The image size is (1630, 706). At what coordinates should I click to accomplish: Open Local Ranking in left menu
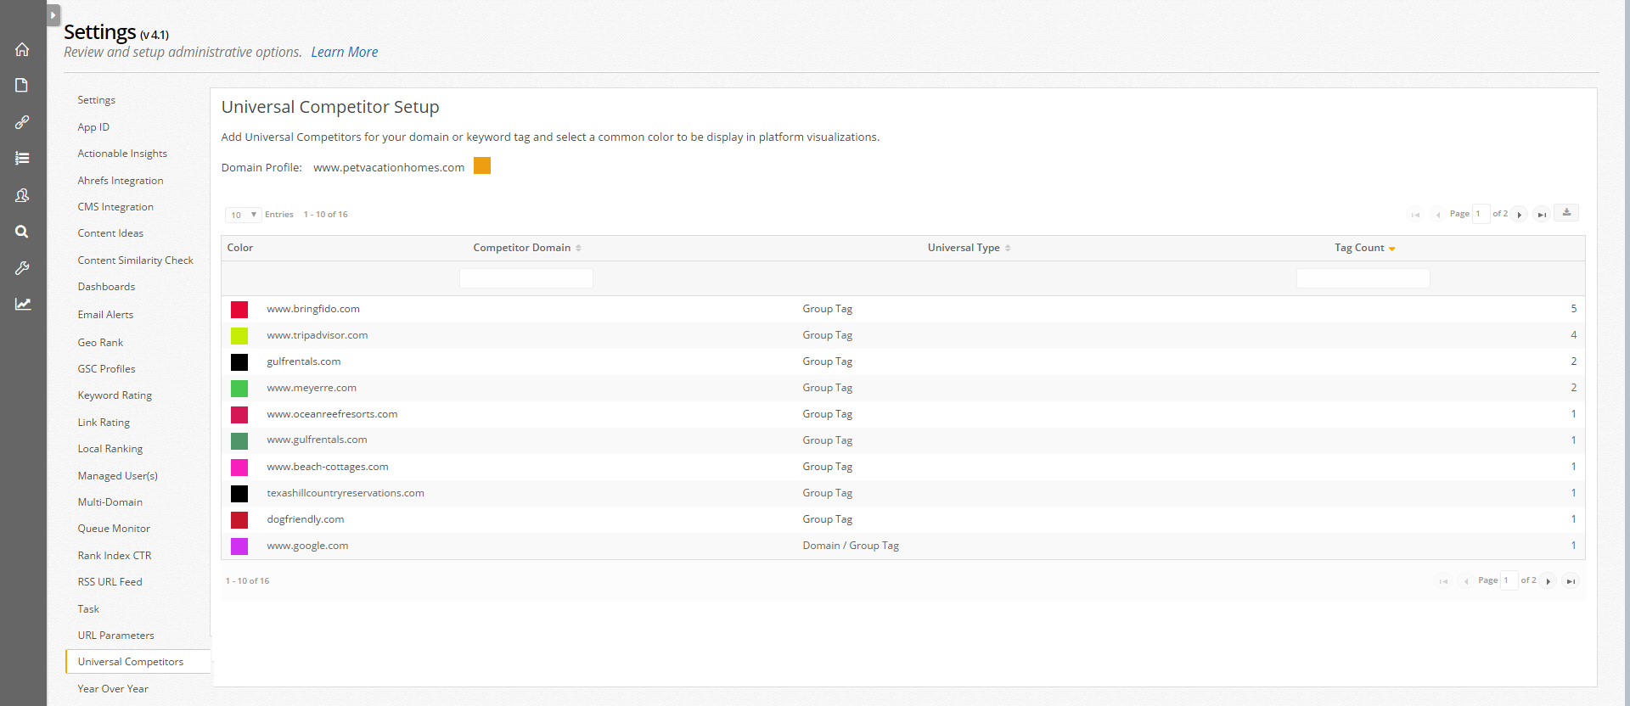110,449
